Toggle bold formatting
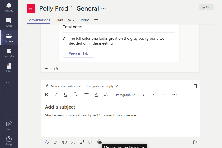Screen dimensions: 222x148 click(46, 95)
